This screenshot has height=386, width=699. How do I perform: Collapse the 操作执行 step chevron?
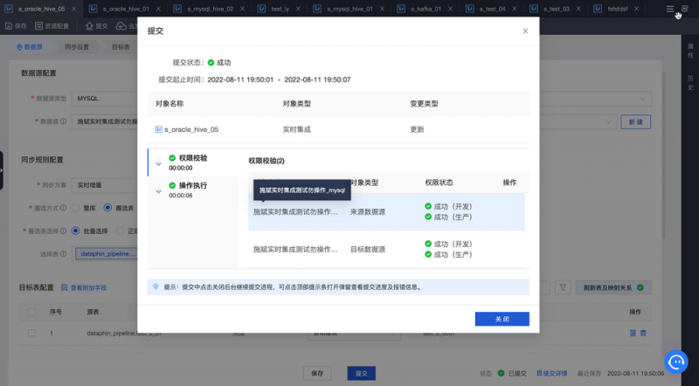click(x=158, y=190)
